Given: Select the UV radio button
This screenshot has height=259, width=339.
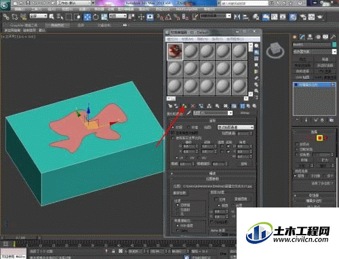Looking at the screenshot, I should [177, 158].
